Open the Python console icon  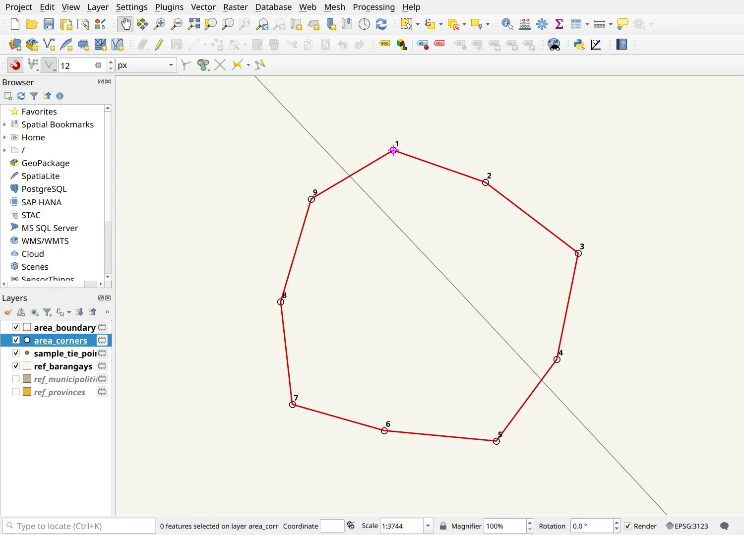[579, 45]
